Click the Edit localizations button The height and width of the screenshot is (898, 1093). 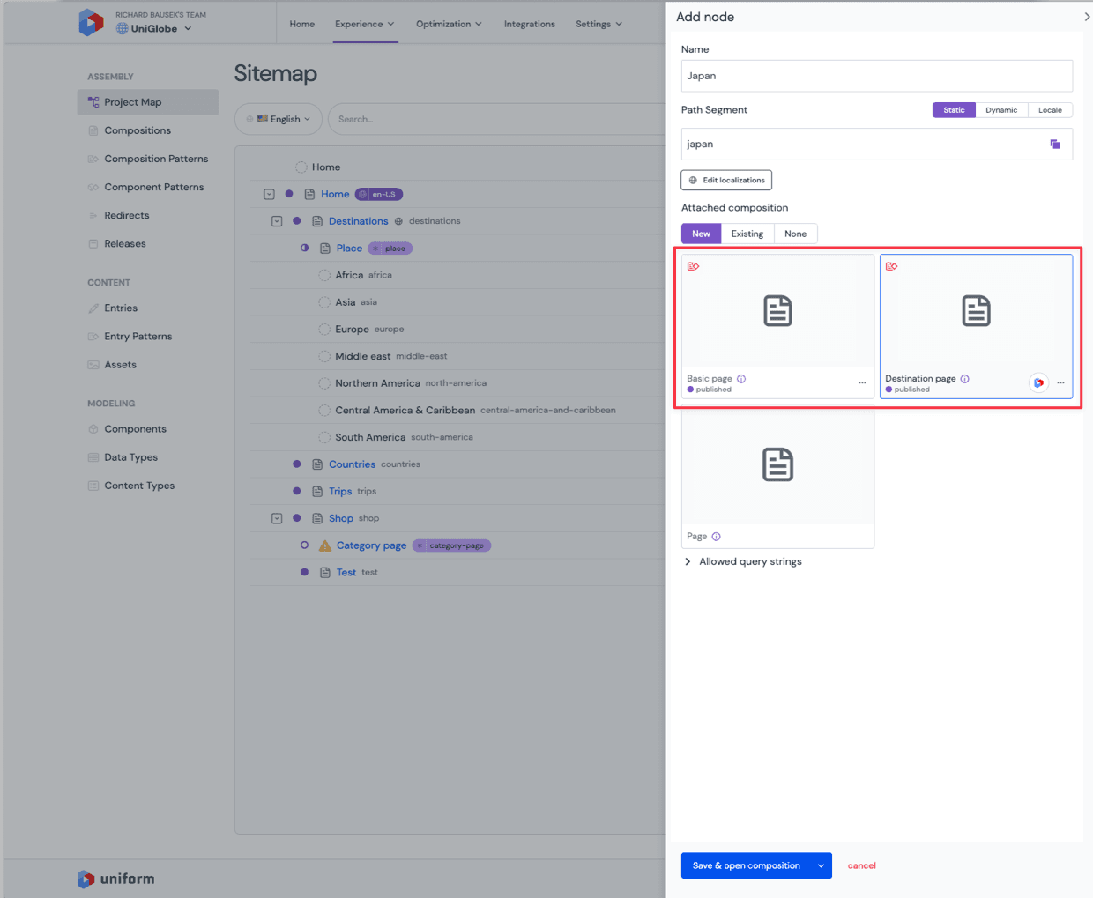[x=726, y=180]
